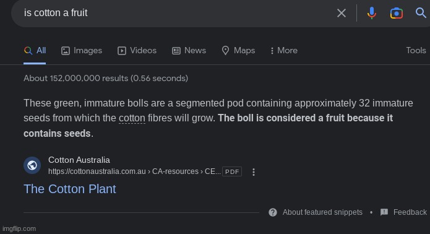Click into the search query input field
430x234 pixels.
[176, 13]
